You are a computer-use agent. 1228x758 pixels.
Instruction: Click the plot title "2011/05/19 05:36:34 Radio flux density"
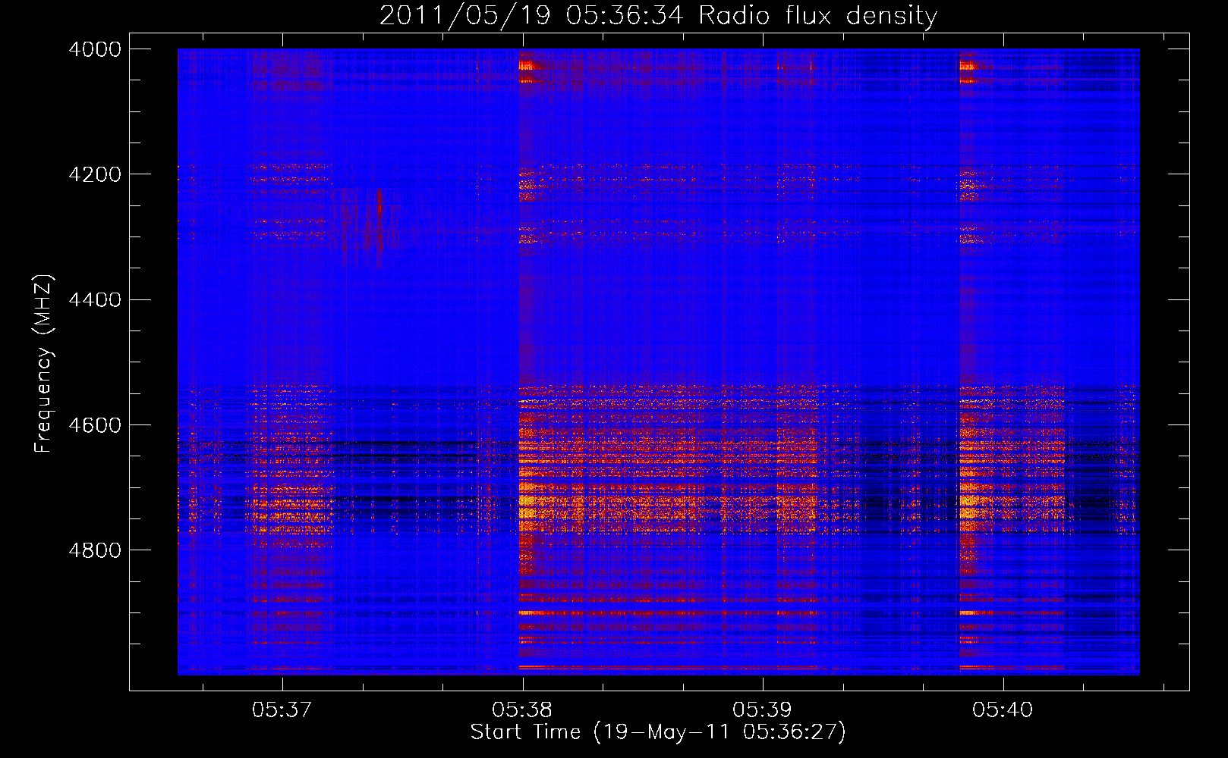tap(658, 15)
